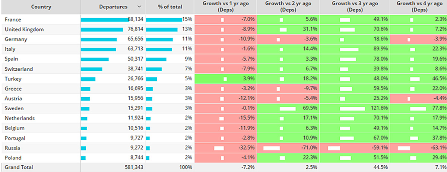Click Growth vs 4 yr ago header
The image size is (447, 172).
pos(418,7)
